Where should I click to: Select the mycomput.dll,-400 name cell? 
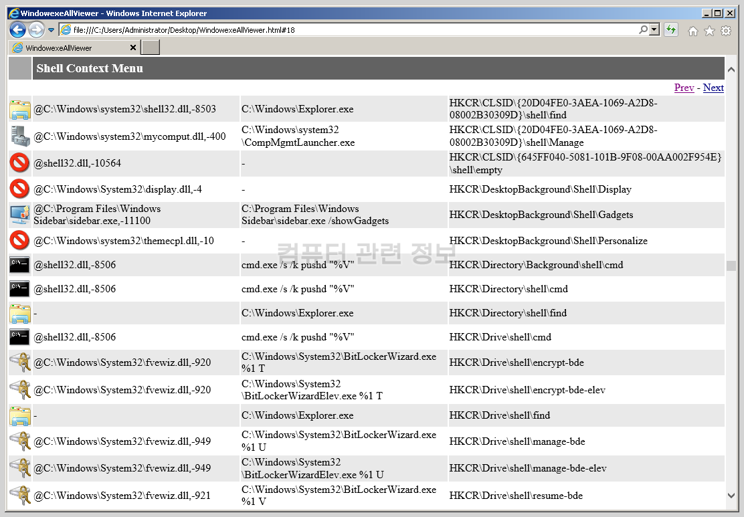(136, 136)
